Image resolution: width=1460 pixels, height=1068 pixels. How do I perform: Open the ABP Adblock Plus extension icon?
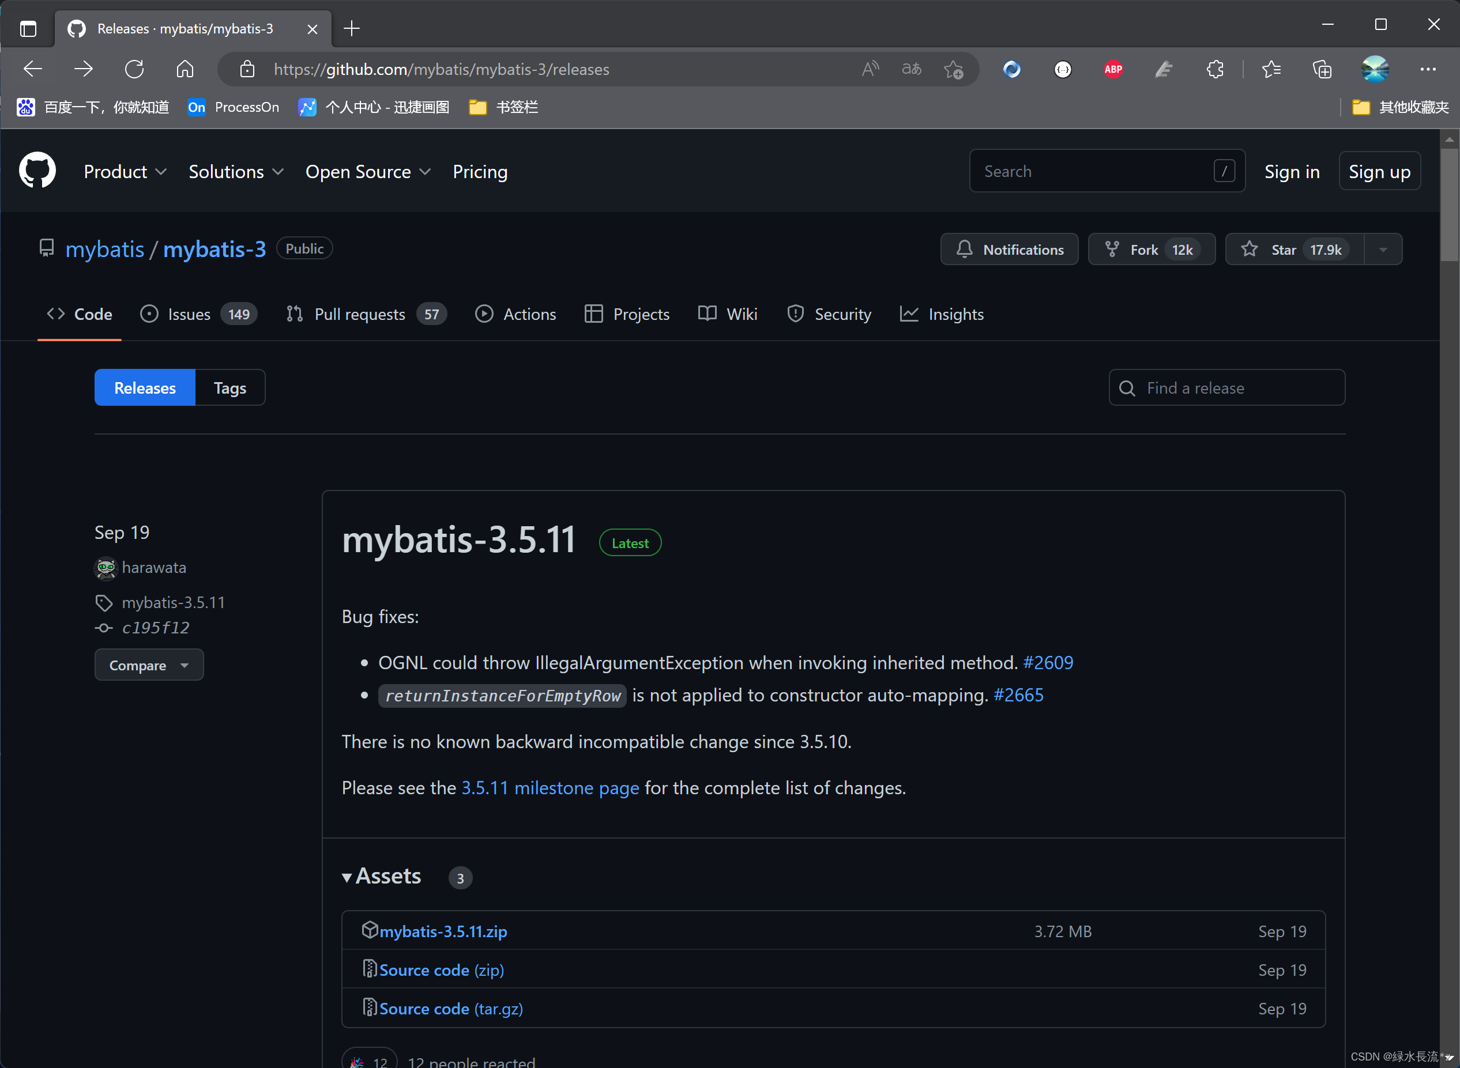(1113, 69)
